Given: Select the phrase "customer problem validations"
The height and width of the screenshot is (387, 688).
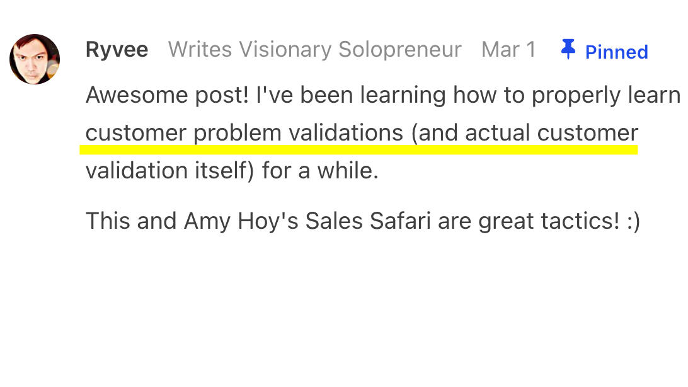Looking at the screenshot, I should click(244, 134).
